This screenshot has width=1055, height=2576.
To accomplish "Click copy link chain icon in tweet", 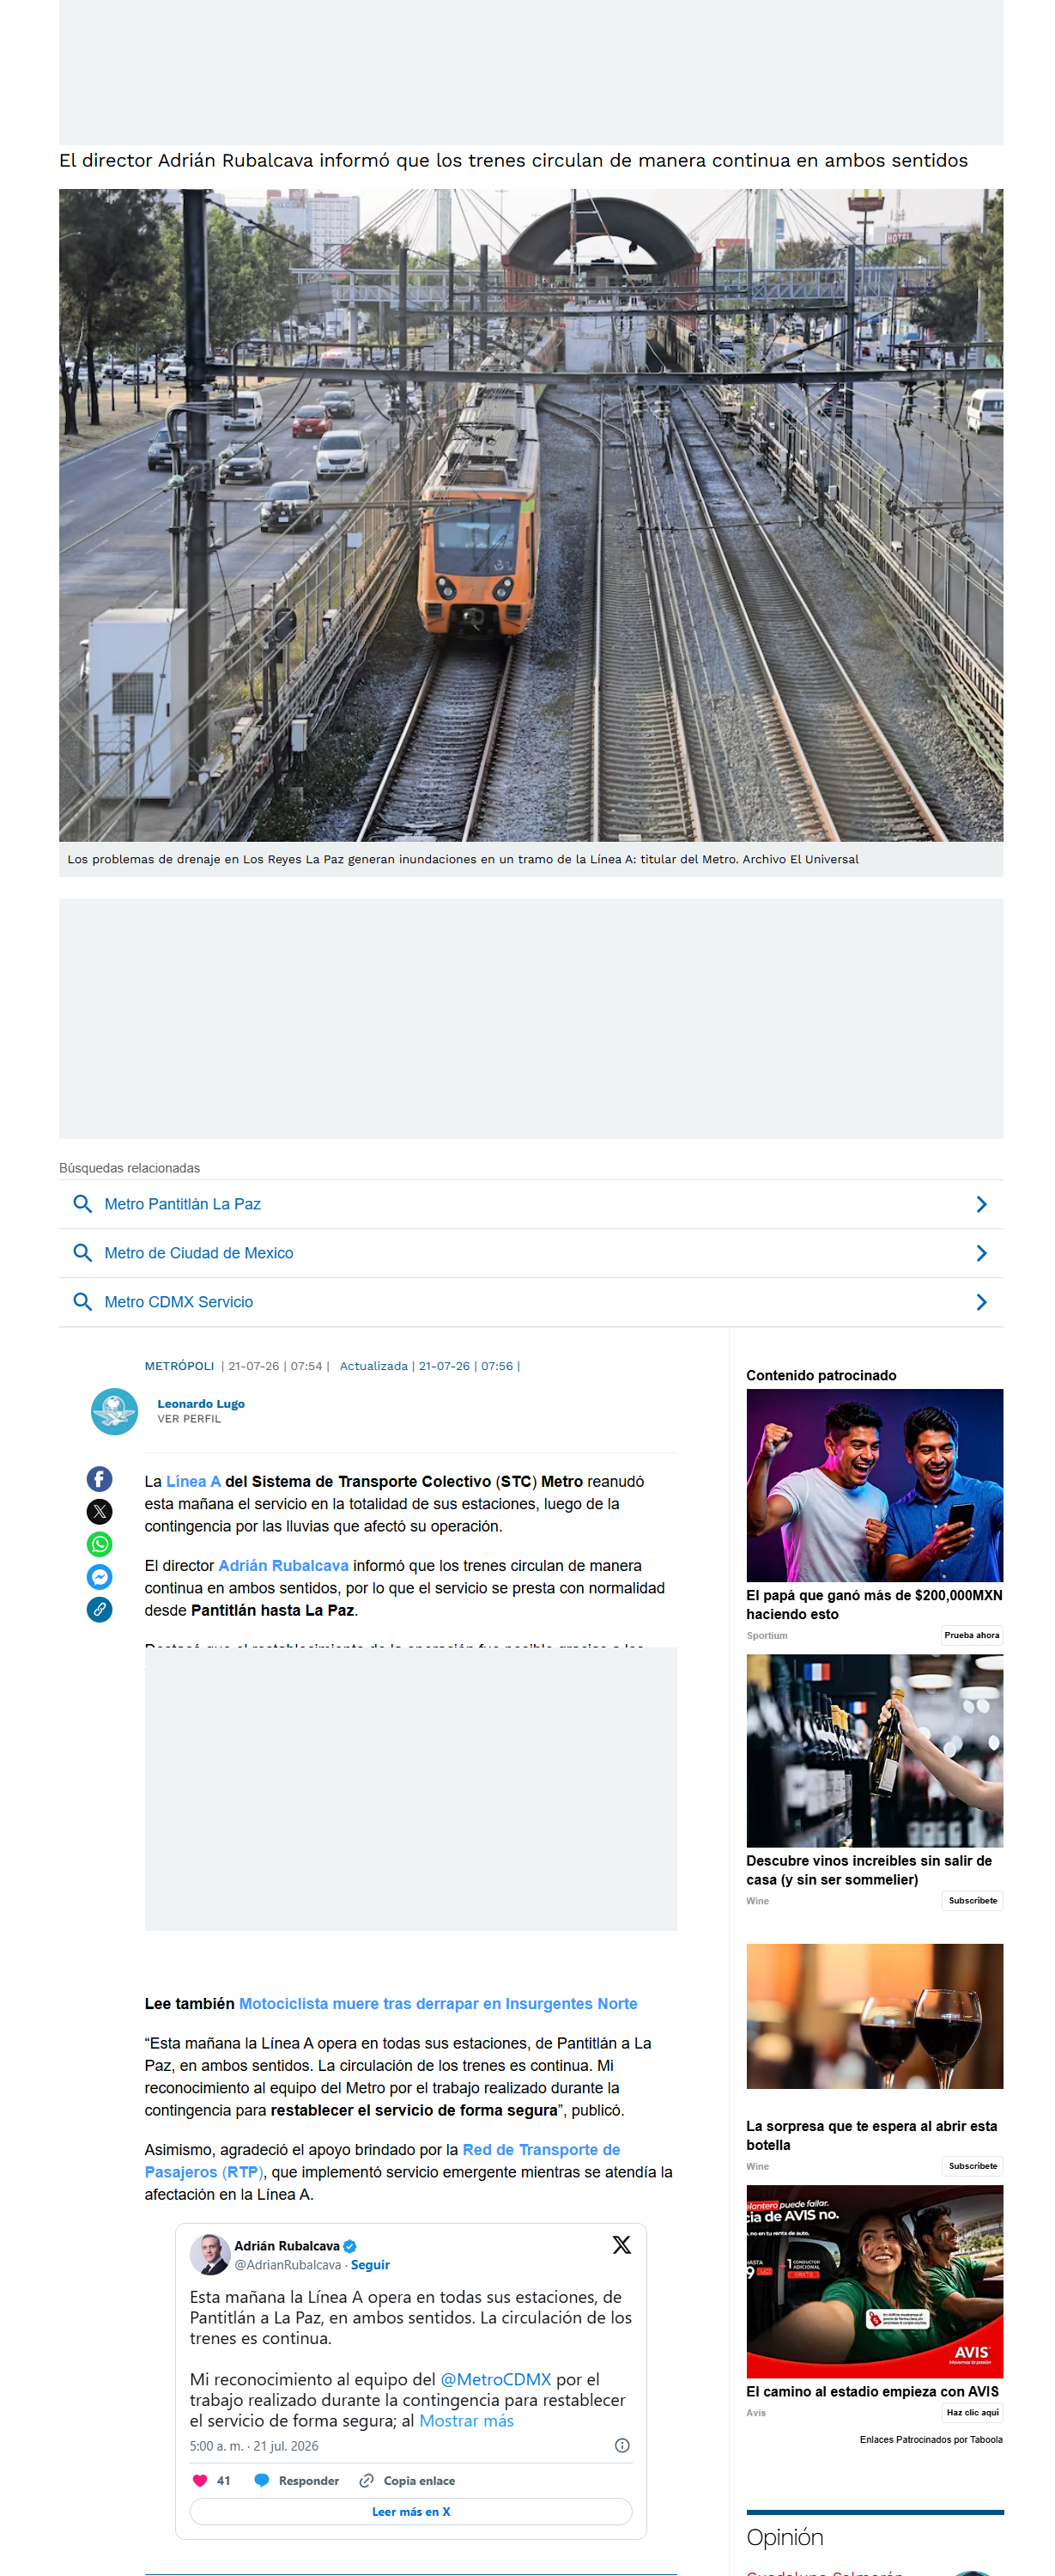I will pyautogui.click(x=367, y=2480).
